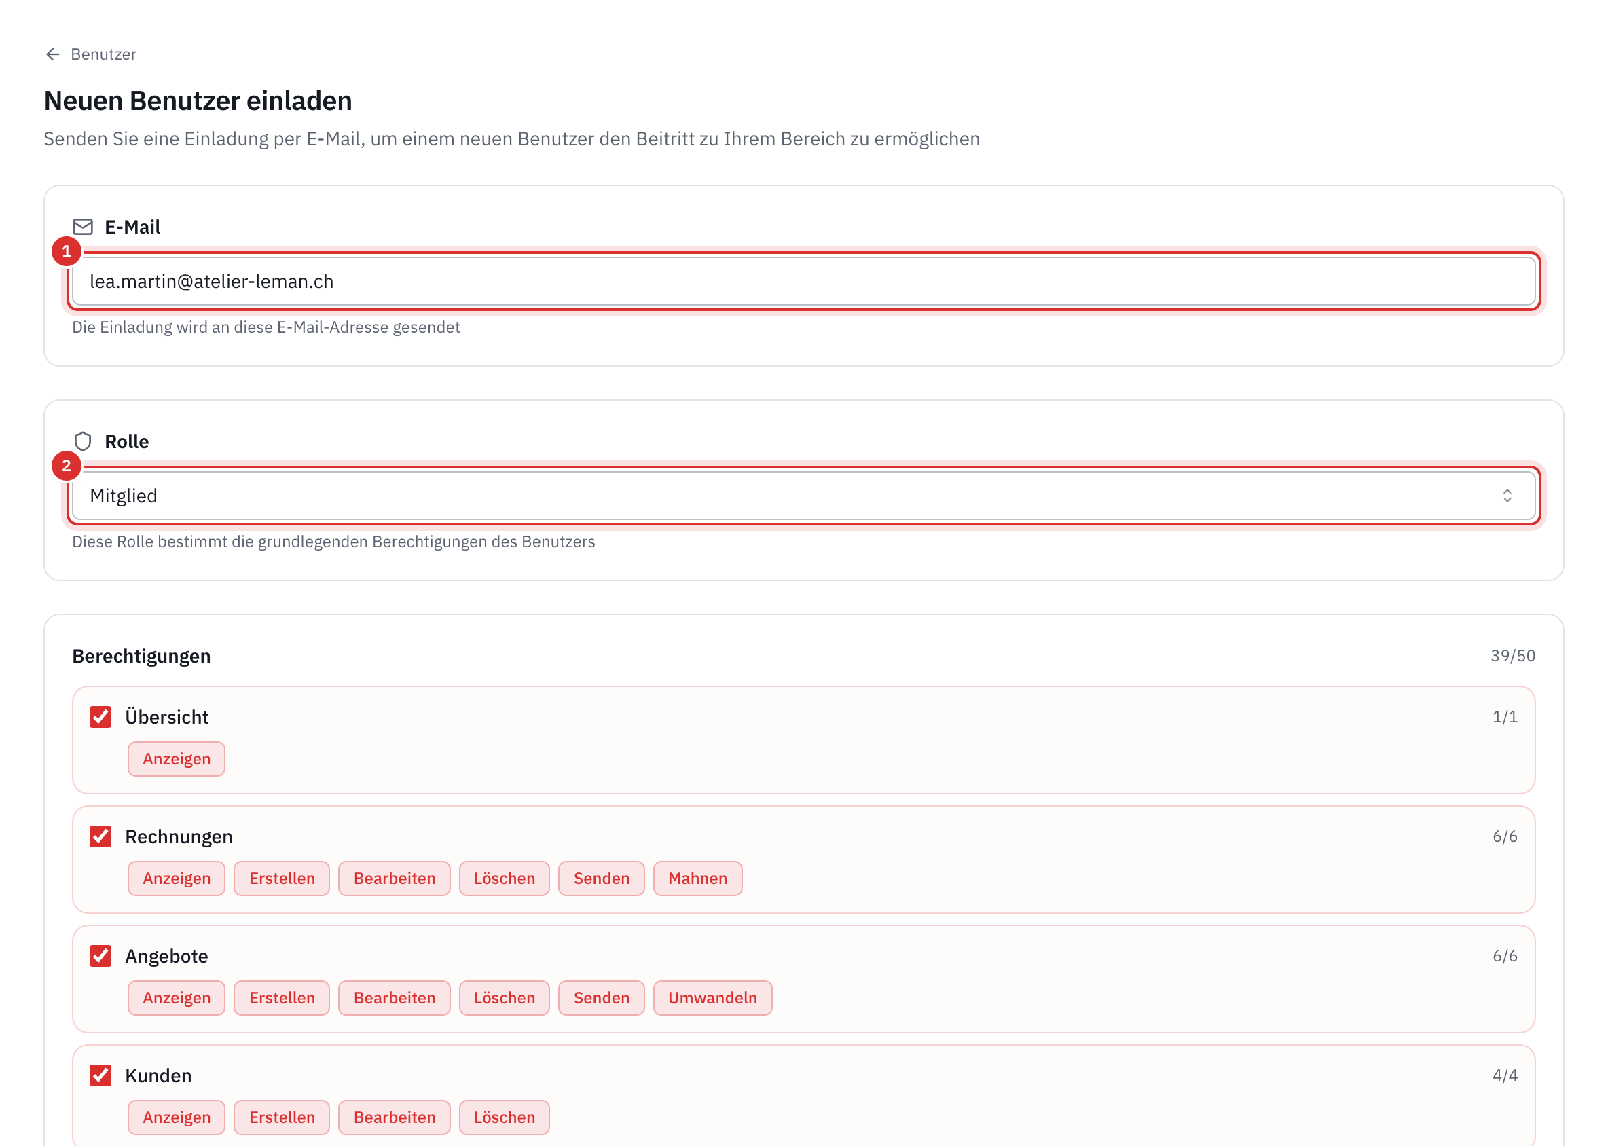Toggle Erstellen permission under Rechnungen
The width and height of the screenshot is (1608, 1146).
(x=282, y=878)
